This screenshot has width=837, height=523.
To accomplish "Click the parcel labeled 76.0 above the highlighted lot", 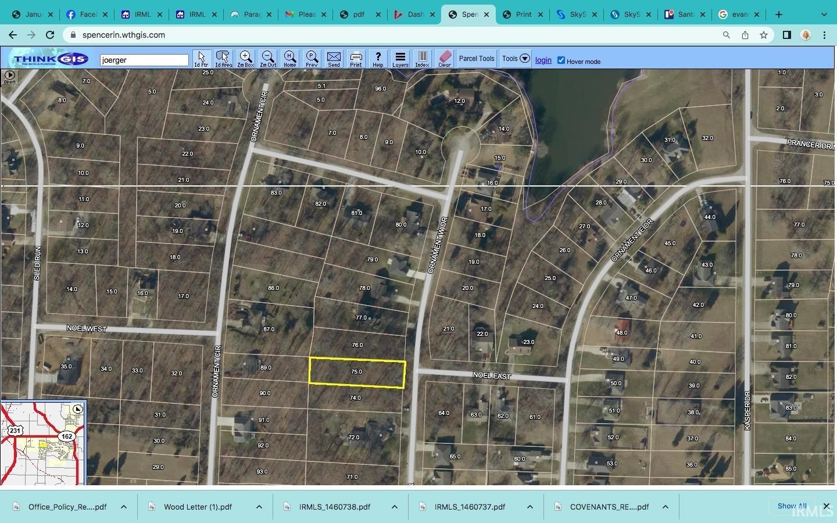I will tap(357, 345).
